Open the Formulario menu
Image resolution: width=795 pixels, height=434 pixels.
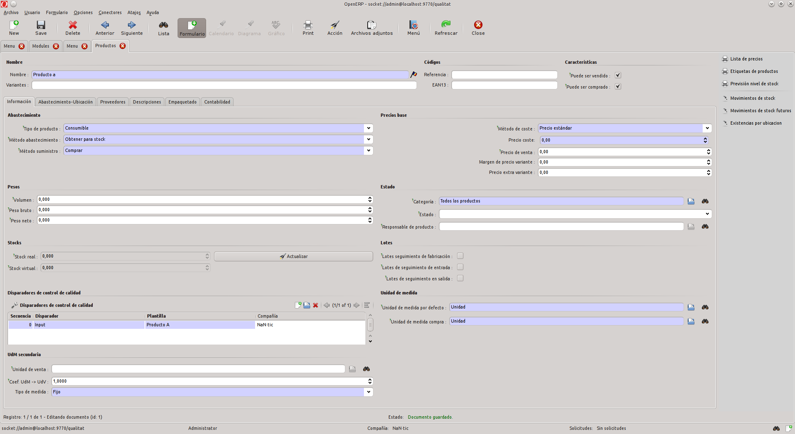[57, 12]
